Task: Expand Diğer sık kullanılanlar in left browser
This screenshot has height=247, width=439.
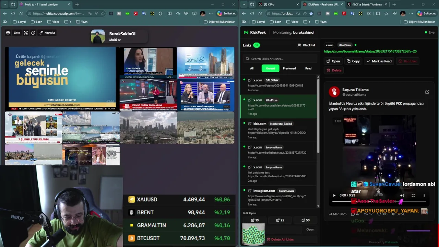Action: [x=219, y=22]
